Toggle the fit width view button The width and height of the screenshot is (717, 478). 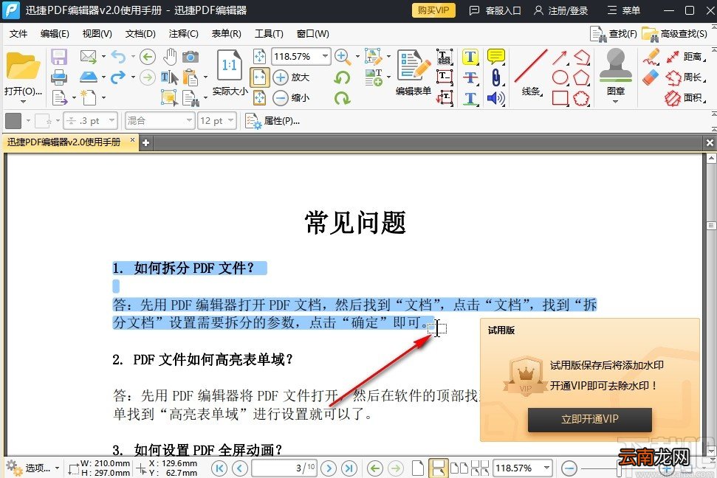click(x=259, y=77)
